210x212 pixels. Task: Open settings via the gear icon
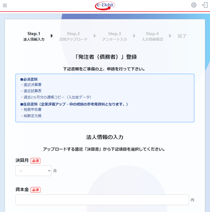coord(194,5)
